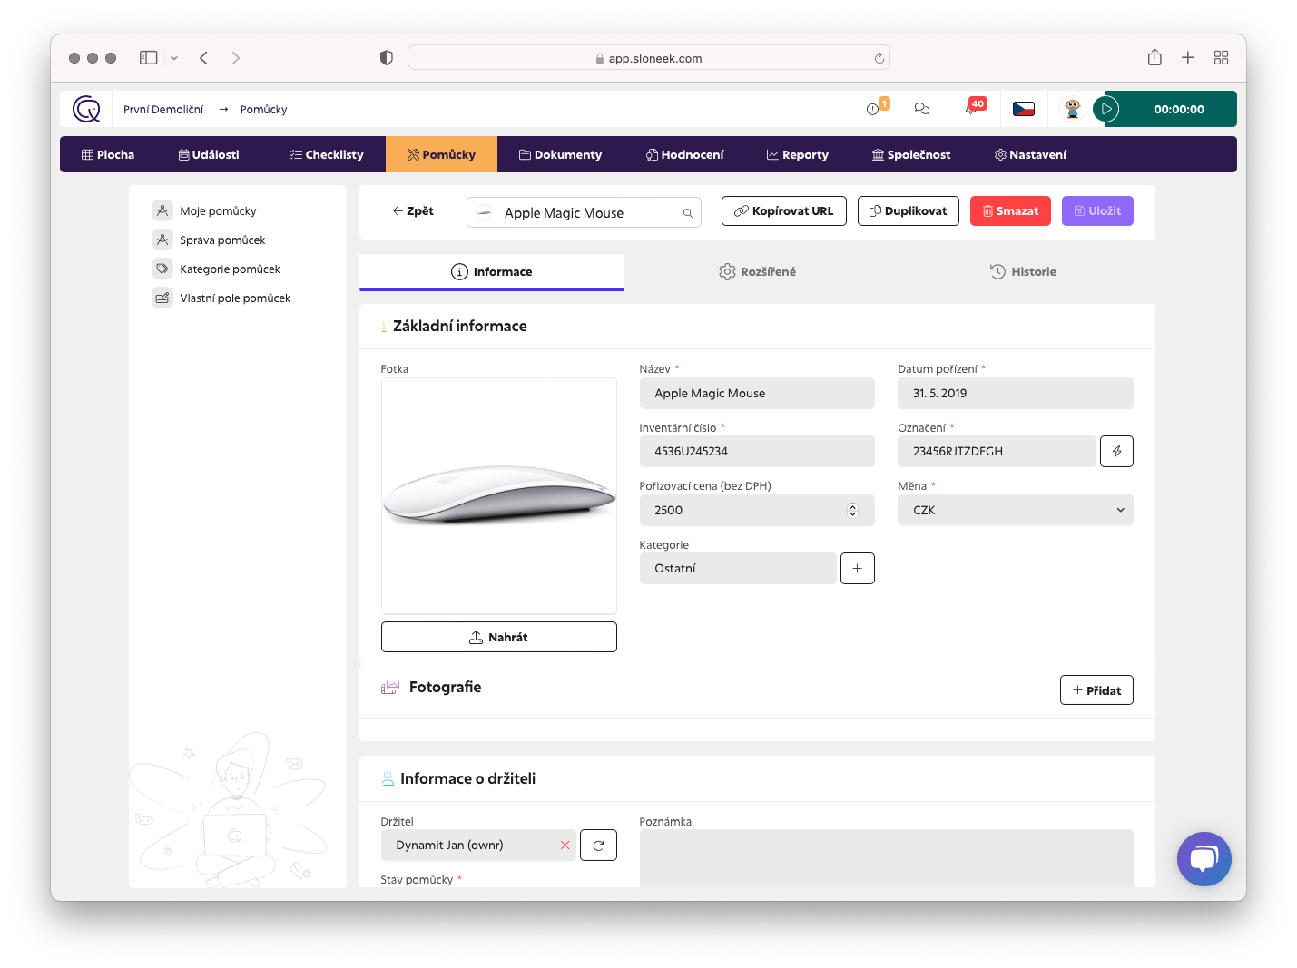Refresh holder with circular arrow button
The image size is (1297, 968).
(x=598, y=845)
